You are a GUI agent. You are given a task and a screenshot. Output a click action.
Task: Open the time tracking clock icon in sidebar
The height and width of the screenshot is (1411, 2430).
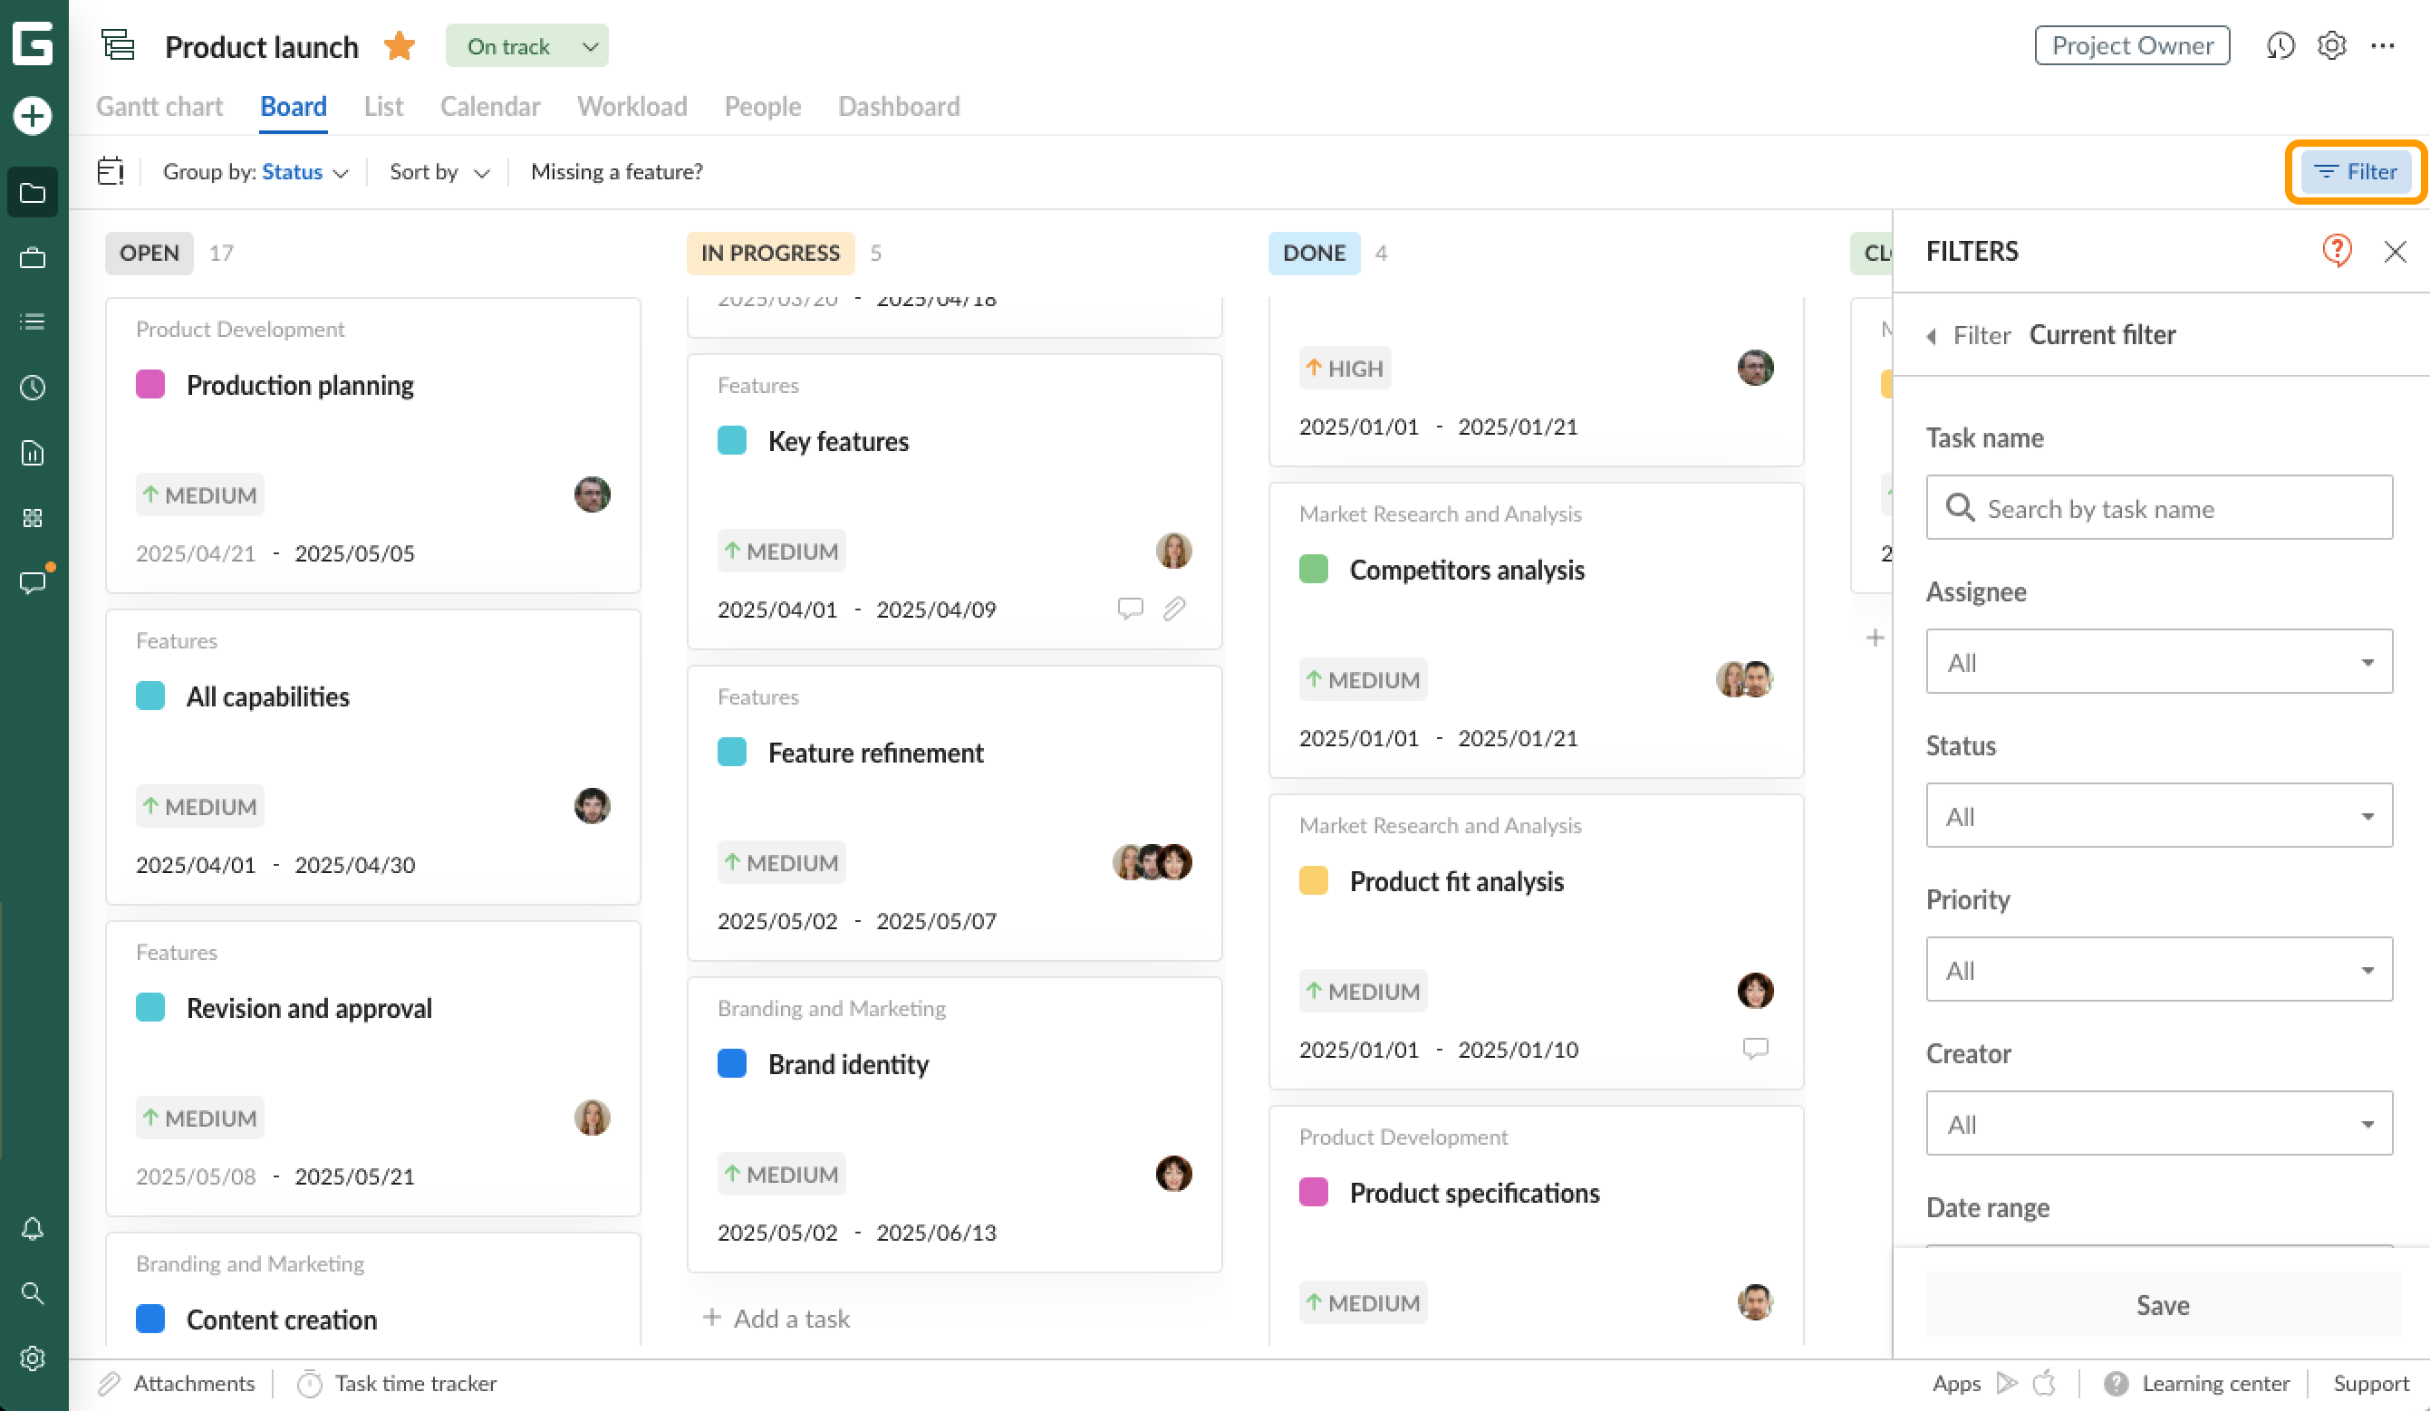[x=33, y=388]
